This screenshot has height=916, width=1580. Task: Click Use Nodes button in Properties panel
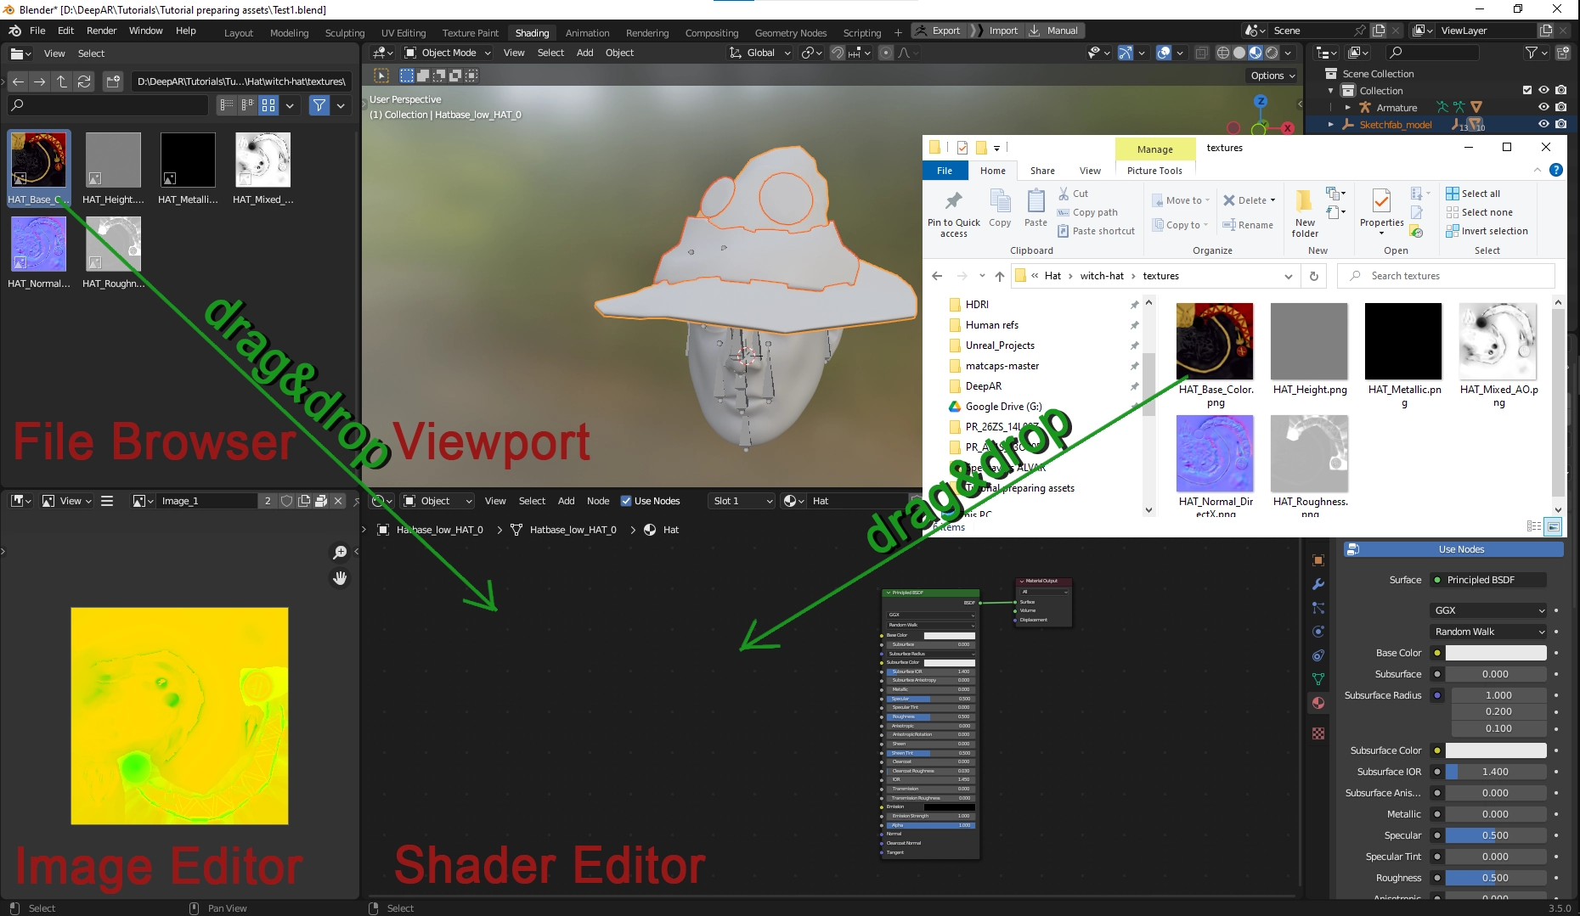tap(1453, 549)
